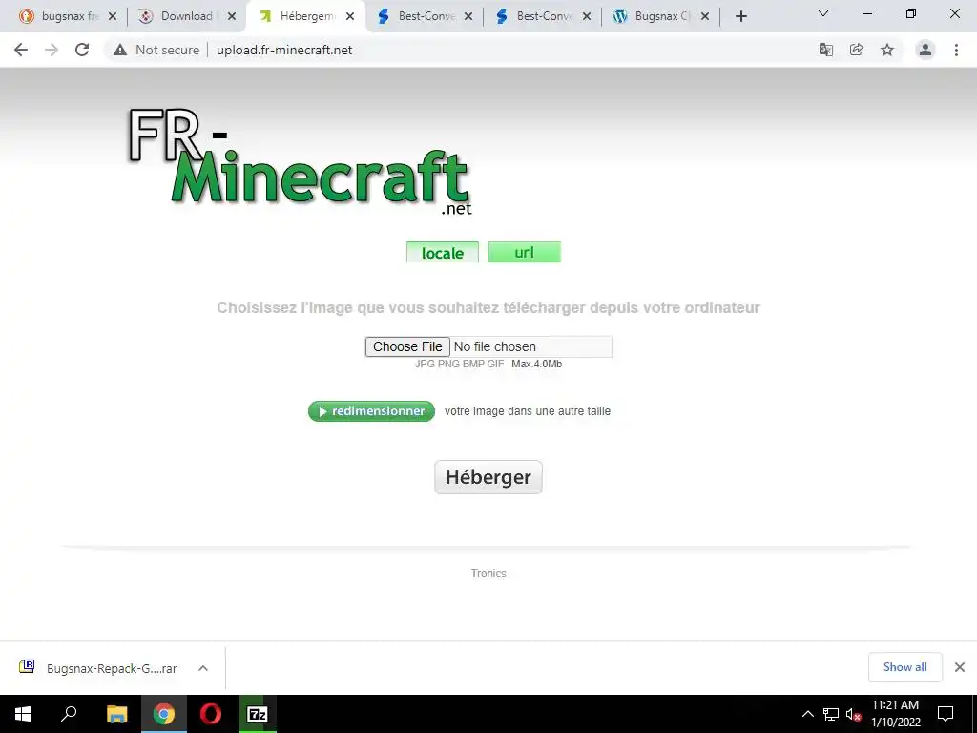Open Opera from the taskbar
Screen dimensions: 977x733
click(211, 714)
